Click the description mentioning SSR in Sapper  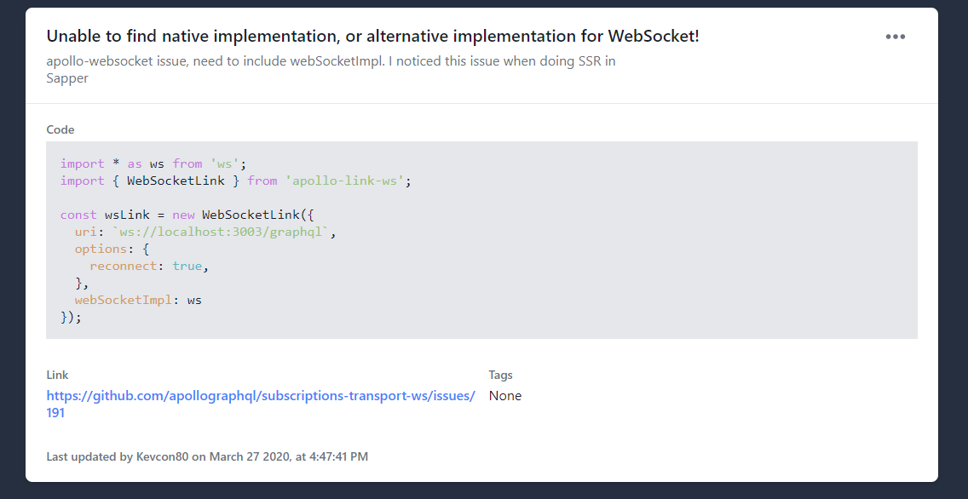[331, 70]
